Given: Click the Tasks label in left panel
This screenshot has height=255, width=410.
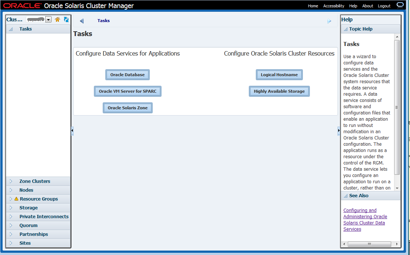Looking at the screenshot, I should (x=25, y=29).
